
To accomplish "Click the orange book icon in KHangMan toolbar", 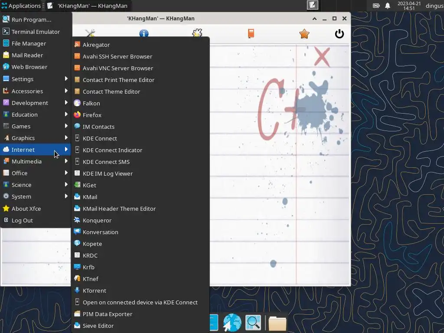I will click(x=251, y=34).
